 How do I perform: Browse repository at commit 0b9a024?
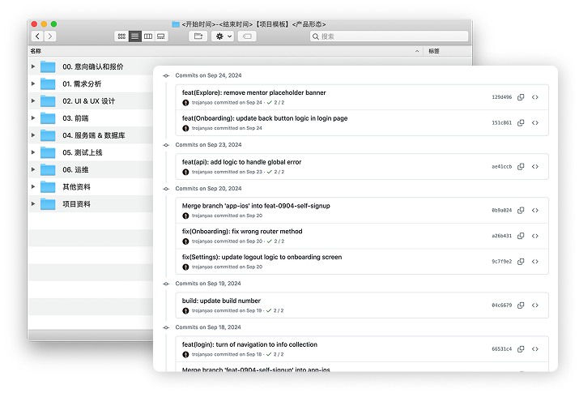(535, 211)
